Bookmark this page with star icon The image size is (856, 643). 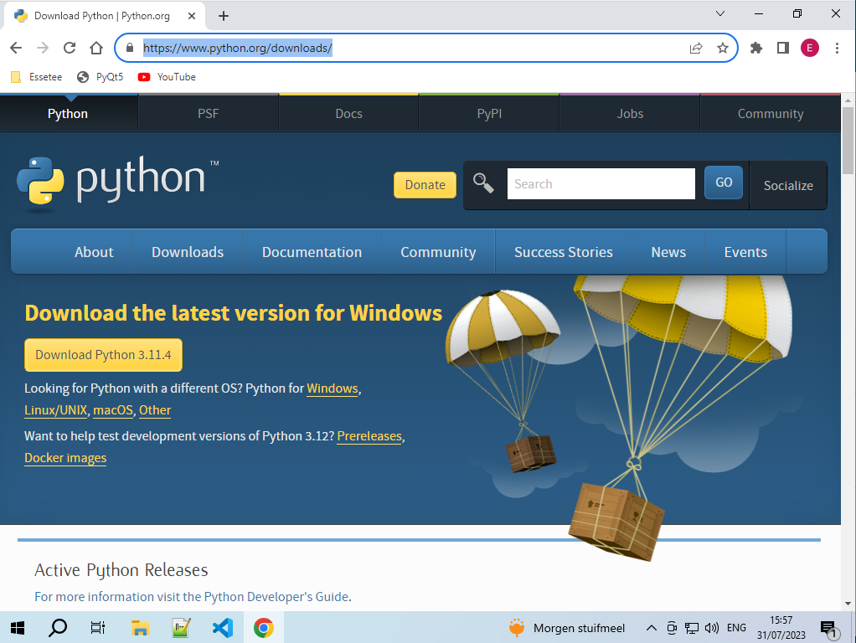pos(722,48)
